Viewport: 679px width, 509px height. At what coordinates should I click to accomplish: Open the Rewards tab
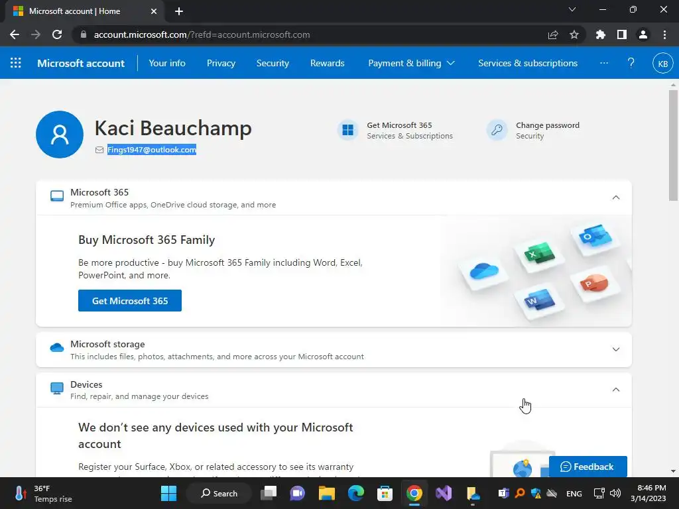(x=327, y=63)
